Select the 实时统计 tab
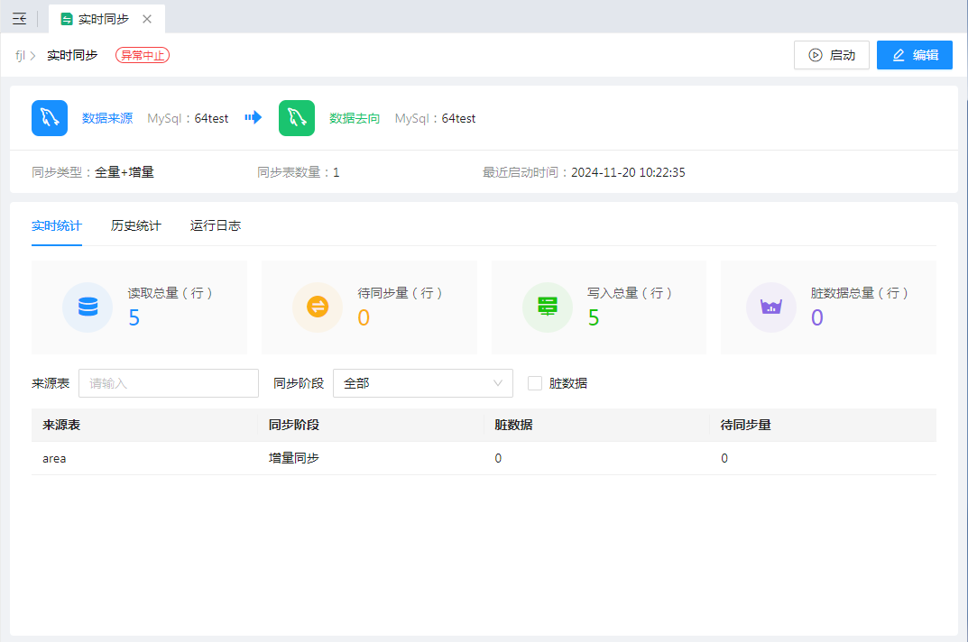The height and width of the screenshot is (642, 968). coord(57,225)
